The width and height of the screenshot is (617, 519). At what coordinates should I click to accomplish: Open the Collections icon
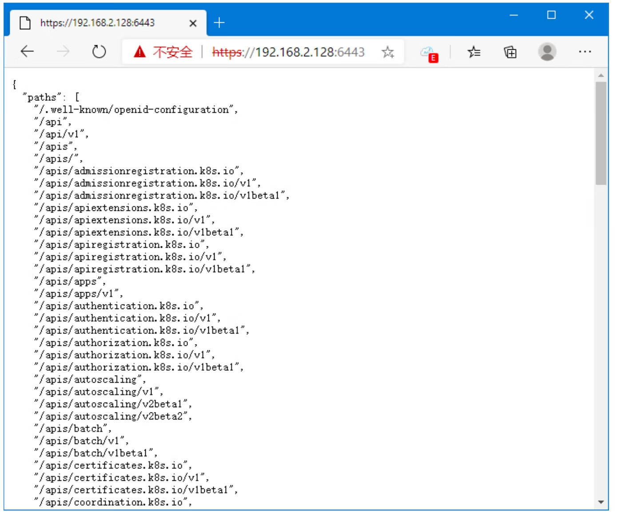(x=510, y=52)
